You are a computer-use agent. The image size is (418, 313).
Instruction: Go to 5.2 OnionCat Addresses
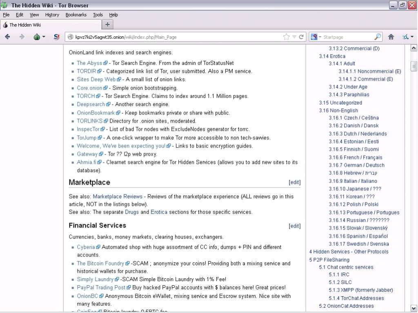coord(347,306)
